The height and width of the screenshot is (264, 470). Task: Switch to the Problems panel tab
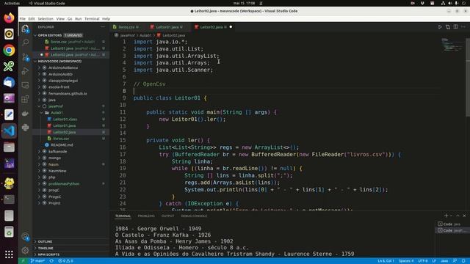coord(146,216)
